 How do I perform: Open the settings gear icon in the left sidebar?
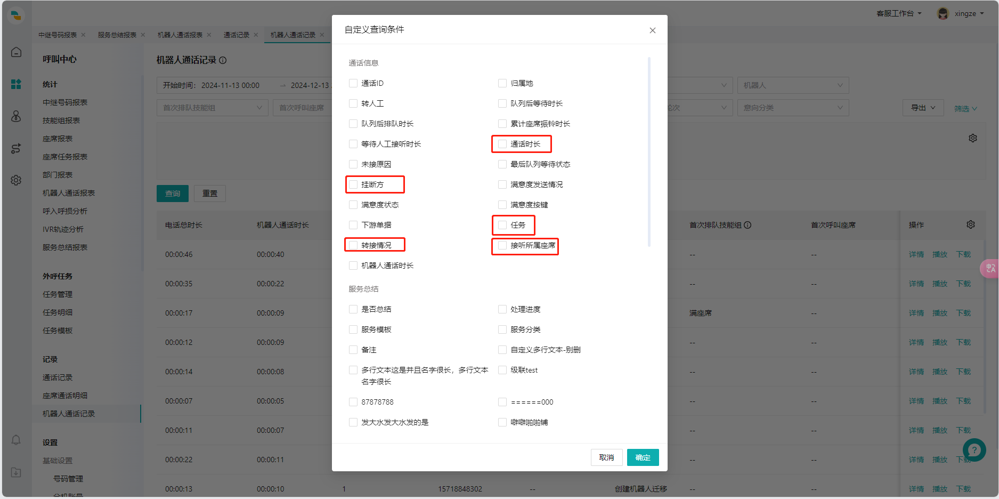(16, 180)
